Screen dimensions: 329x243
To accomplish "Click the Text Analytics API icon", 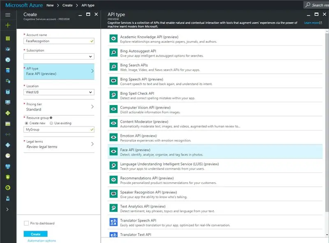I will click(x=114, y=208).
